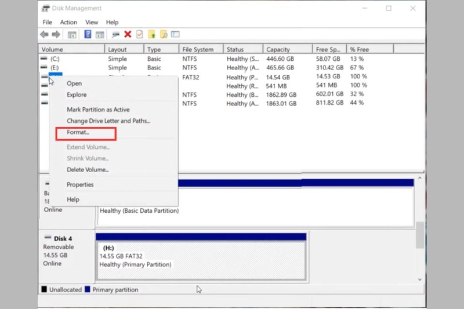Viewport: 464px width, 309px height.
Task: Sort by the Type column header
Action: 161,49
